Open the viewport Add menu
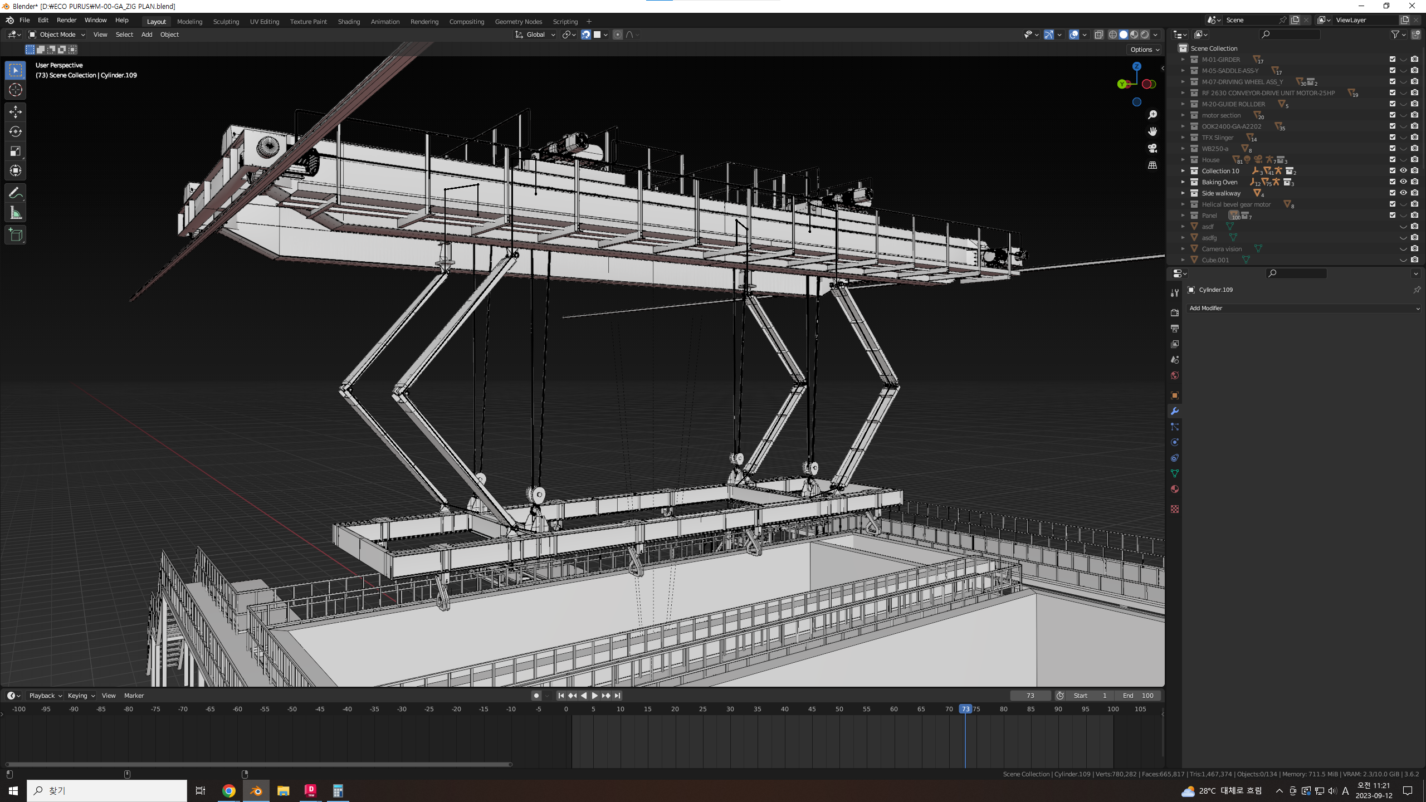The width and height of the screenshot is (1426, 802). pos(146,35)
